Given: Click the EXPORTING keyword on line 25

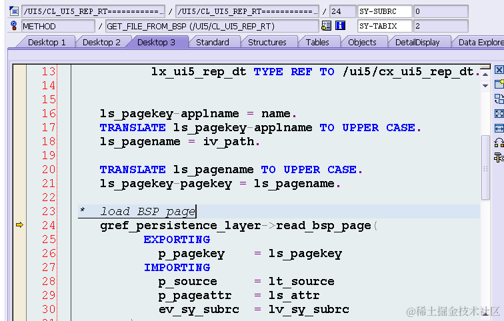Looking at the screenshot, I should (x=177, y=240).
